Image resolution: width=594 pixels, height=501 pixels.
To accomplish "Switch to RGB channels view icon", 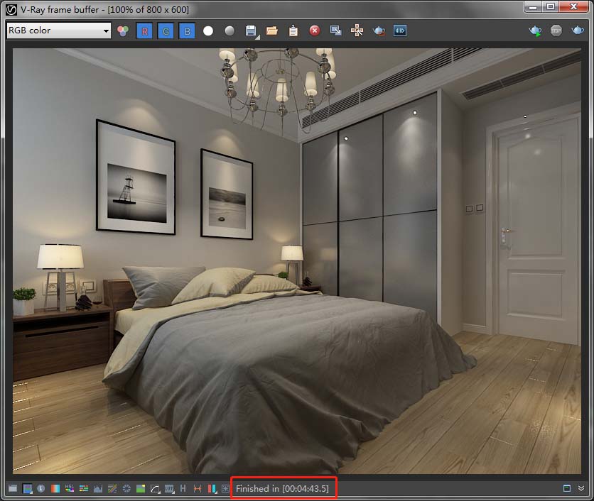I will tap(123, 31).
